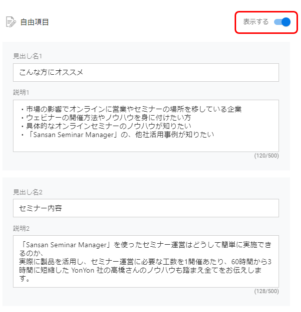Click the 見出し名1 input field
This screenshot has height=312, width=301.
[x=146, y=72]
